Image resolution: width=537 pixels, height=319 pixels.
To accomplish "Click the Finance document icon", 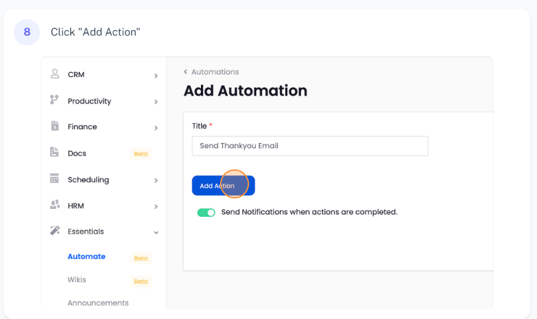I will tap(55, 126).
